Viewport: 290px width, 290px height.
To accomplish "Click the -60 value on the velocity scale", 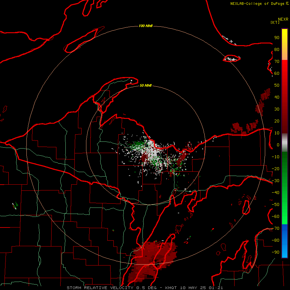I will (x=275, y=217).
